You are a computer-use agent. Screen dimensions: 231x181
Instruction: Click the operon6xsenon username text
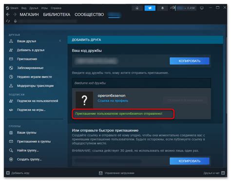point(112,95)
